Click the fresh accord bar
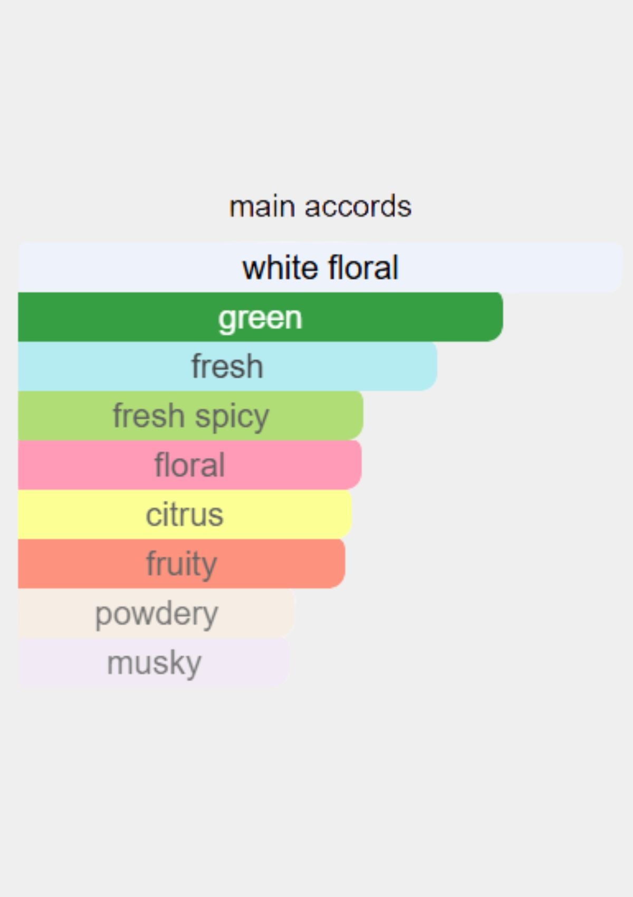Viewport: 633px width, 897px height. click(x=227, y=366)
